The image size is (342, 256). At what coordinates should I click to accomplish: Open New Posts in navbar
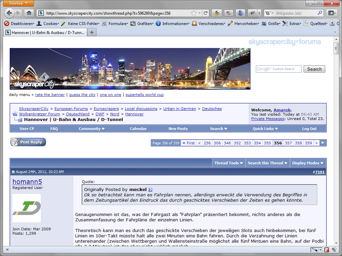[178, 129]
